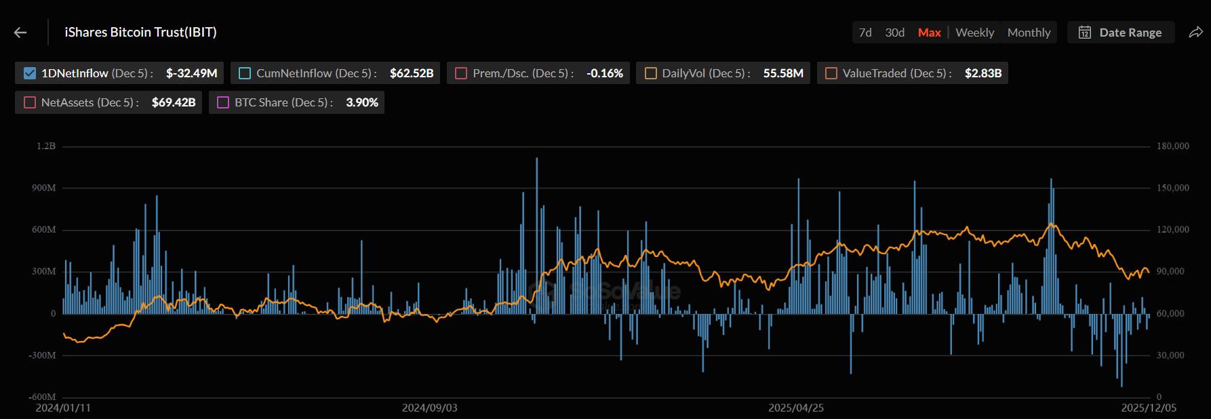Image resolution: width=1211 pixels, height=419 pixels.
Task: Click the share arrow icon
Action: click(x=1195, y=33)
